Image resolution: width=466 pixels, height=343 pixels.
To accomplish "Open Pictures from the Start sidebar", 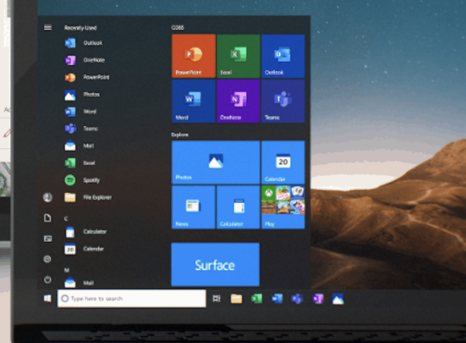I will (48, 238).
